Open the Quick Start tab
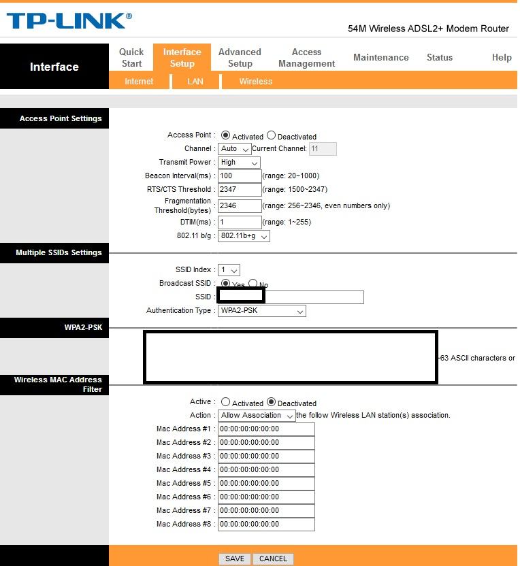This screenshot has width=520, height=566. 131,58
